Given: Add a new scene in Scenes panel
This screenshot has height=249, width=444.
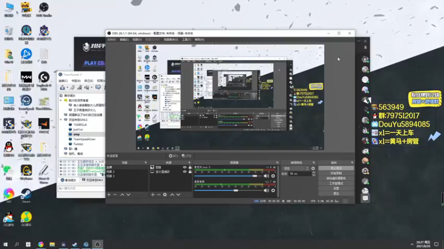Looking at the screenshot, I should point(109,195).
